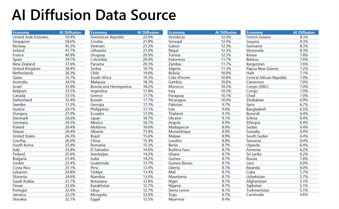Screen dimensions: 339x209
Task: Click the Honduras table cell
Action: click(x=177, y=37)
